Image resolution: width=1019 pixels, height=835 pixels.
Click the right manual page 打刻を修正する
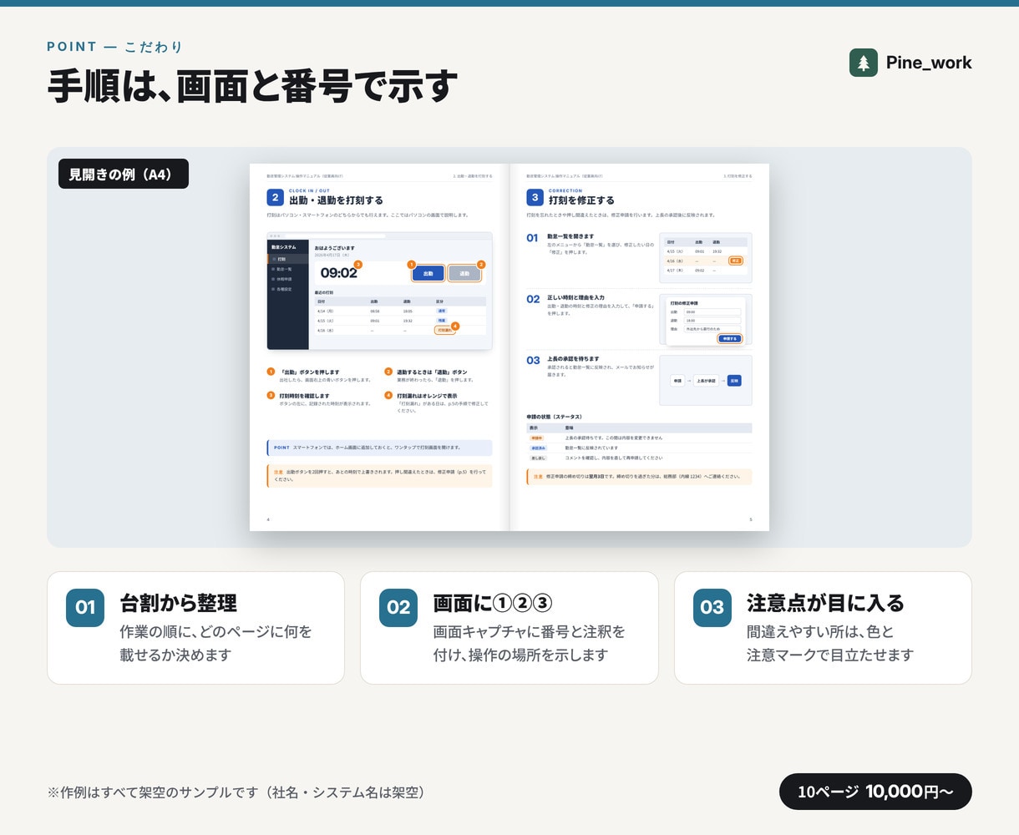[639, 347]
